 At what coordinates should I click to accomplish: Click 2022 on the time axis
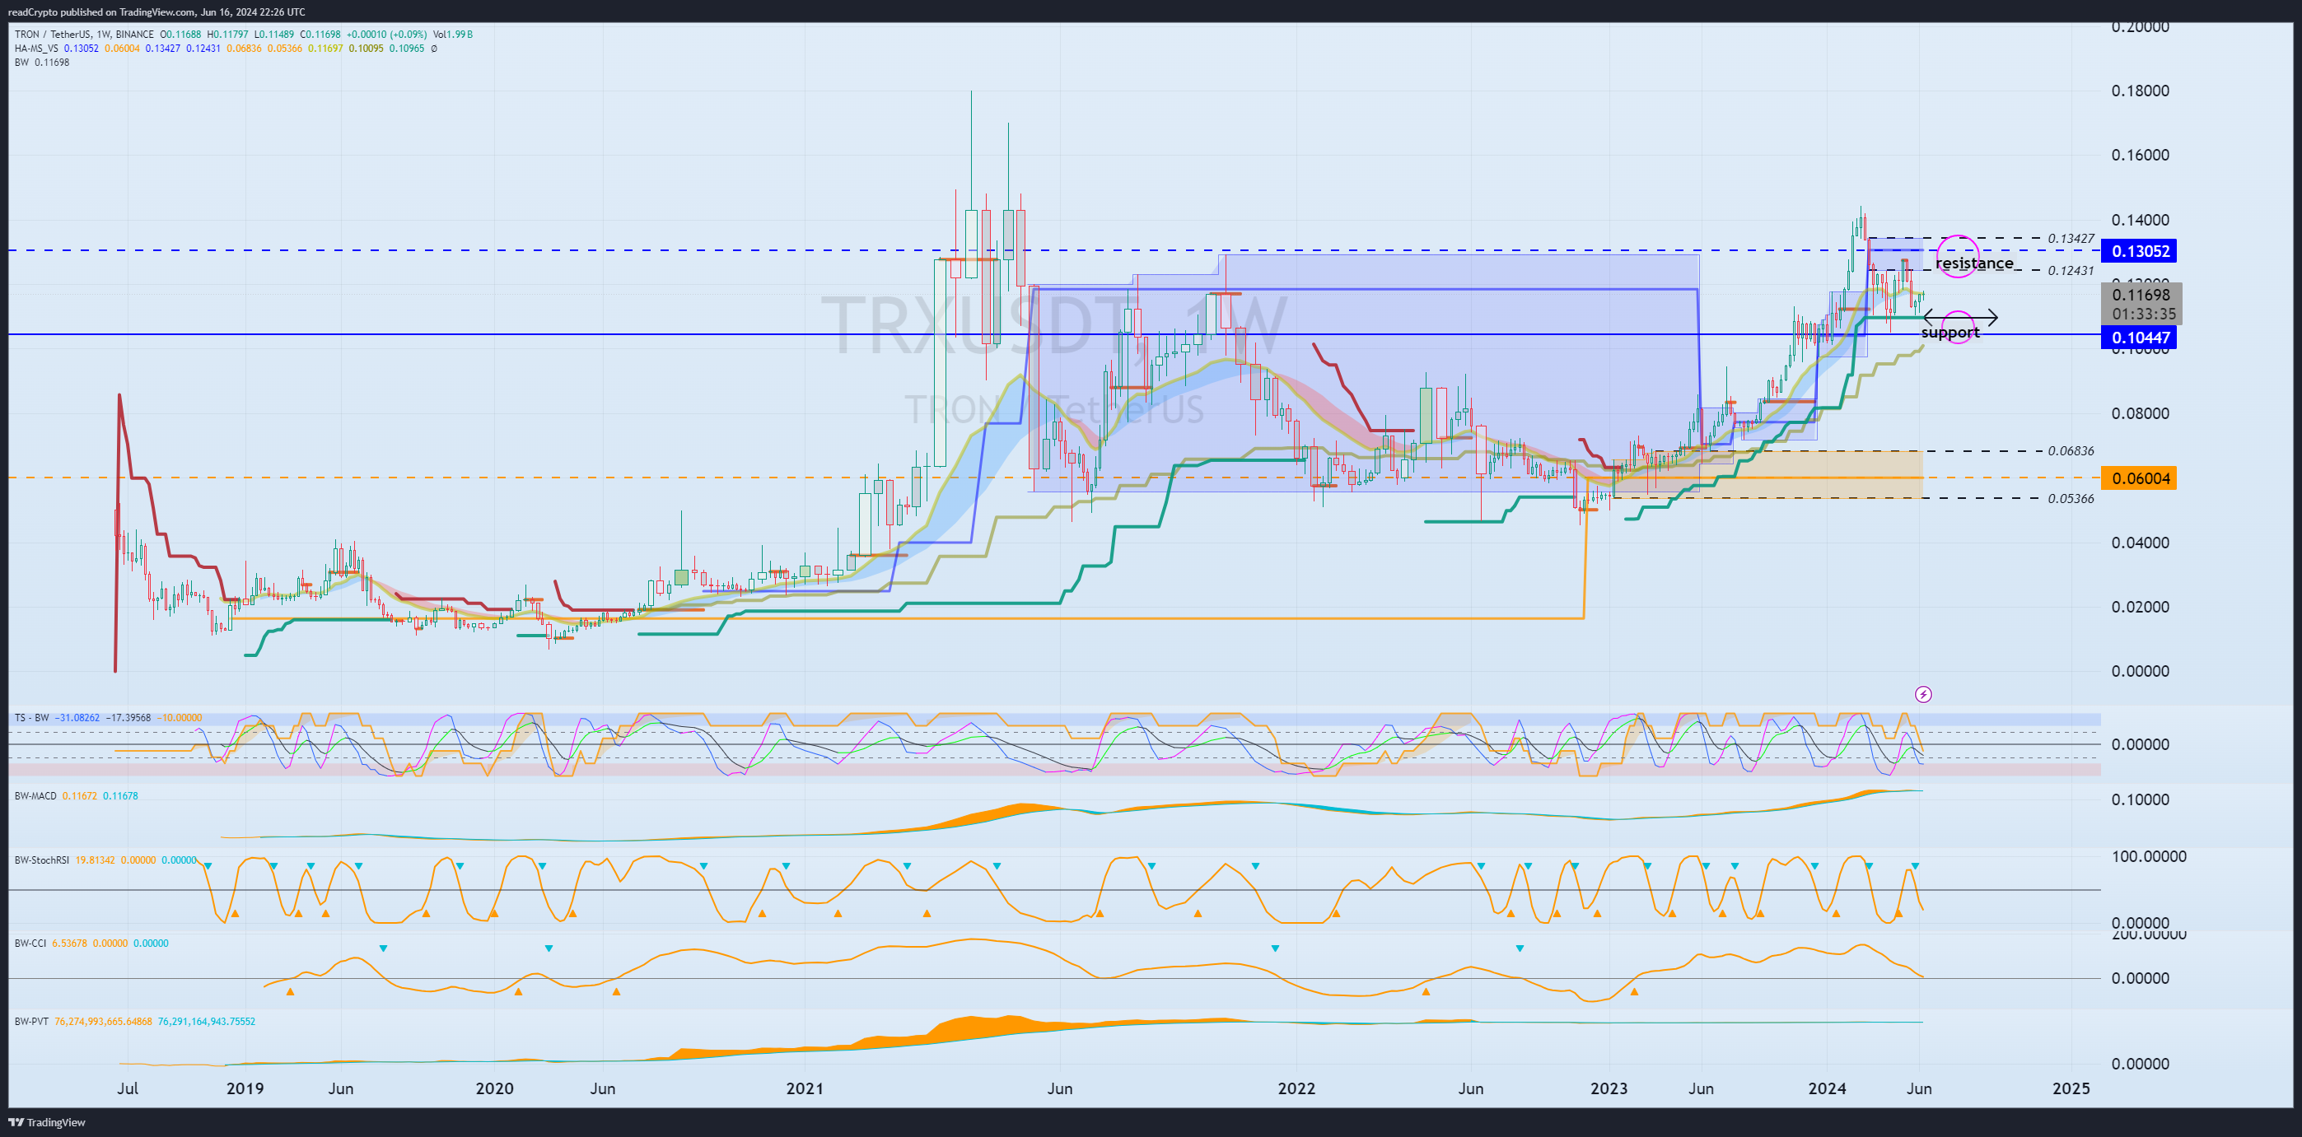point(1296,1088)
